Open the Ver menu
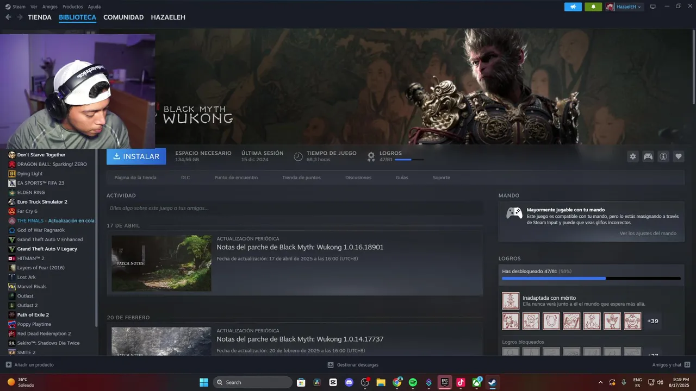The height and width of the screenshot is (391, 696). click(x=34, y=7)
